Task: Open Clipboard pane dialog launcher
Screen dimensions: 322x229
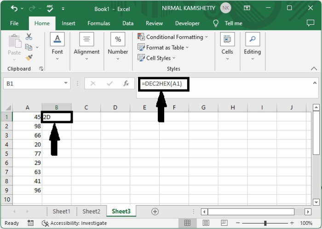Action: coord(41,69)
